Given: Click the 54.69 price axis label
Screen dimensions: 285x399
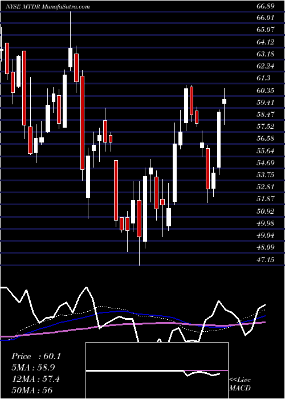Looking at the screenshot, I should [x=266, y=163].
